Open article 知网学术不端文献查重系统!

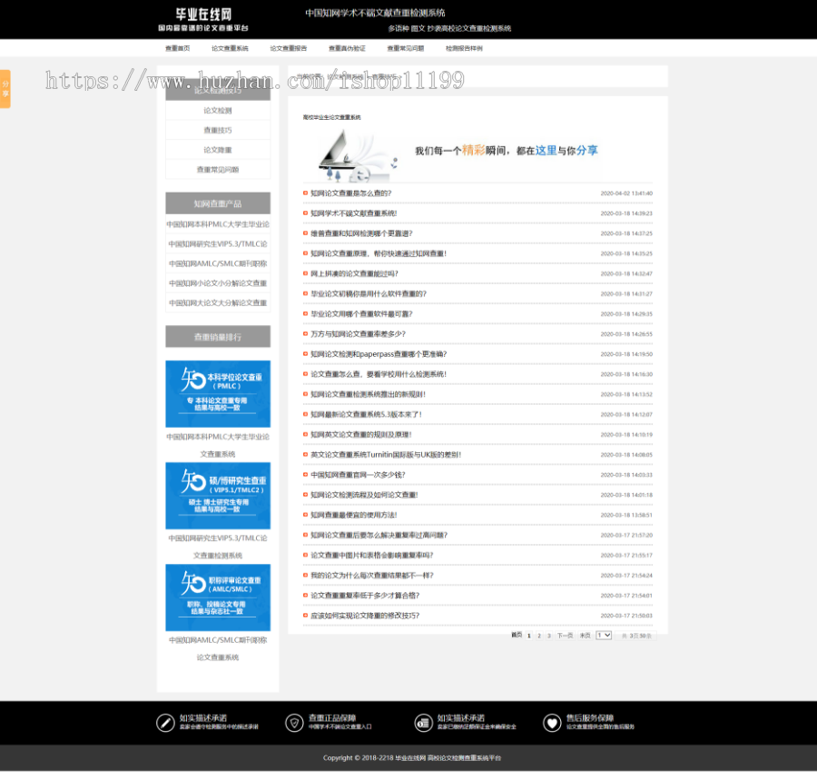click(354, 213)
